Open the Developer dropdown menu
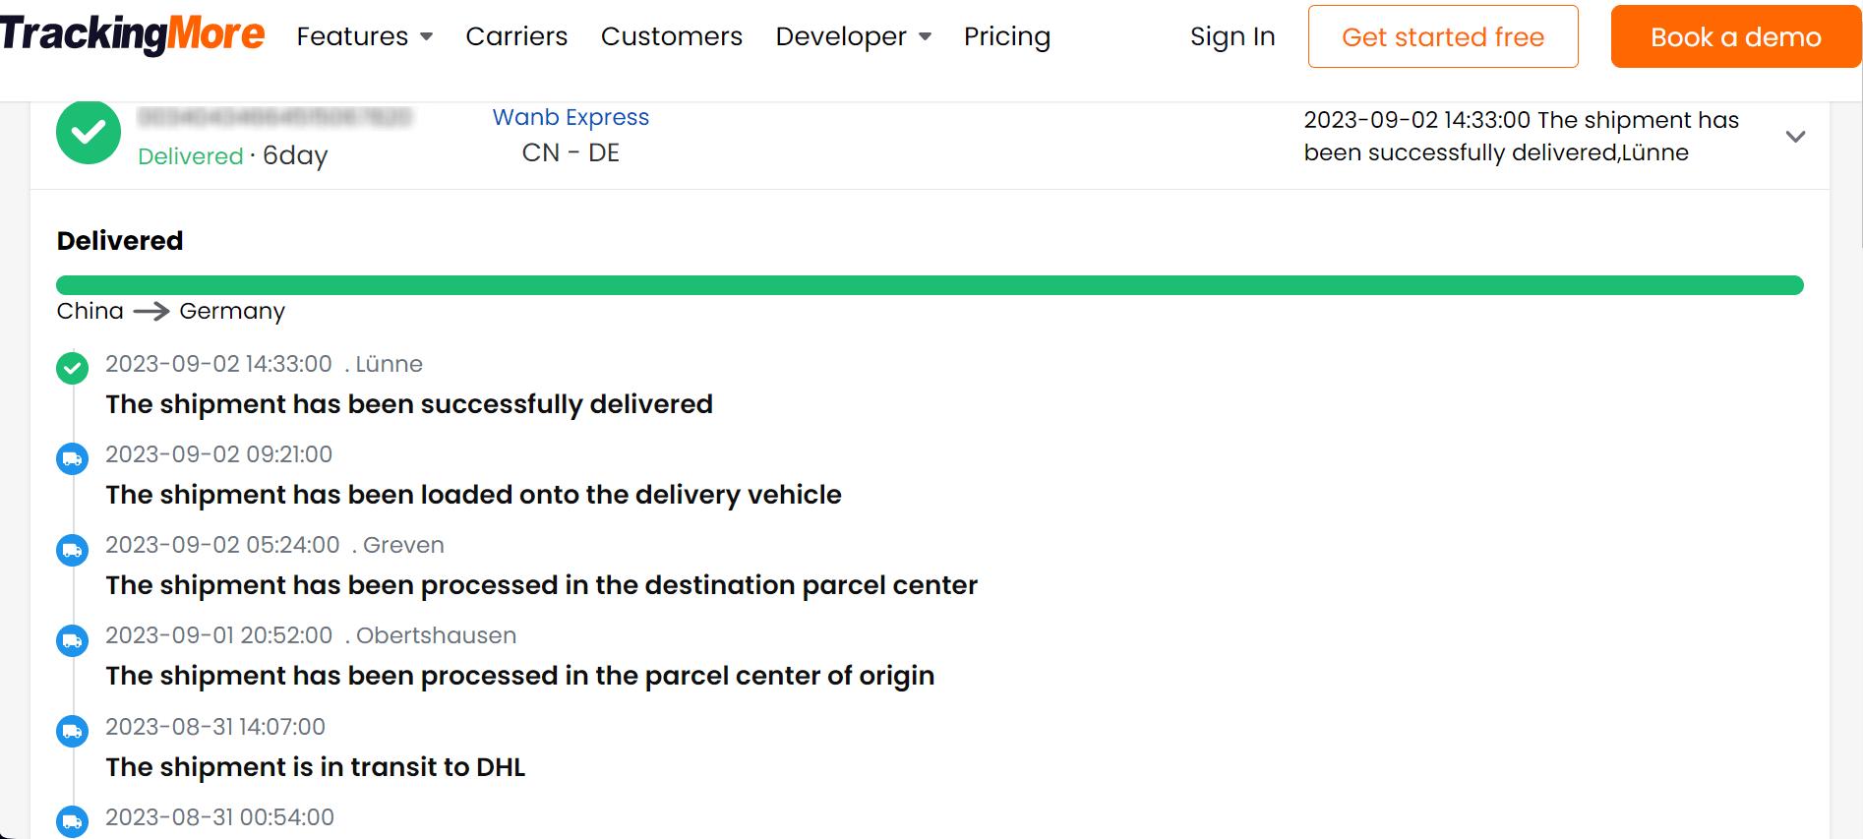Viewport: 1863px width, 839px height. click(x=853, y=36)
